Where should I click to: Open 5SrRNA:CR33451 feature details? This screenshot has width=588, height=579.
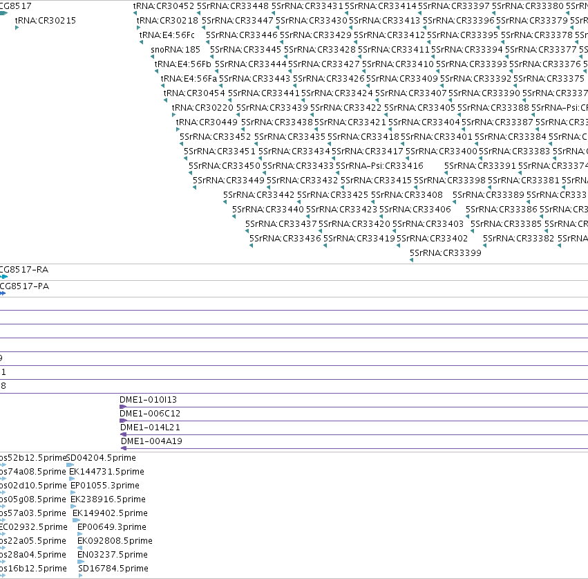pos(219,151)
